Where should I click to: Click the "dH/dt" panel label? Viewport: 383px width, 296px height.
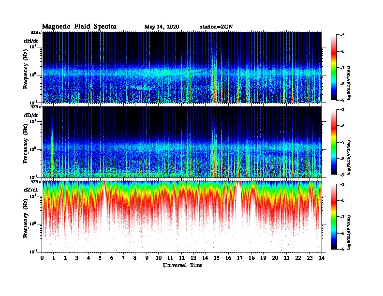(31, 41)
